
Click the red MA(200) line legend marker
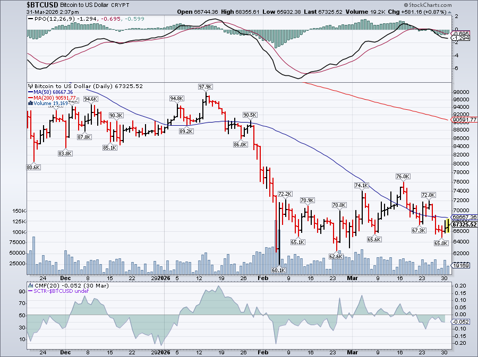(30, 98)
